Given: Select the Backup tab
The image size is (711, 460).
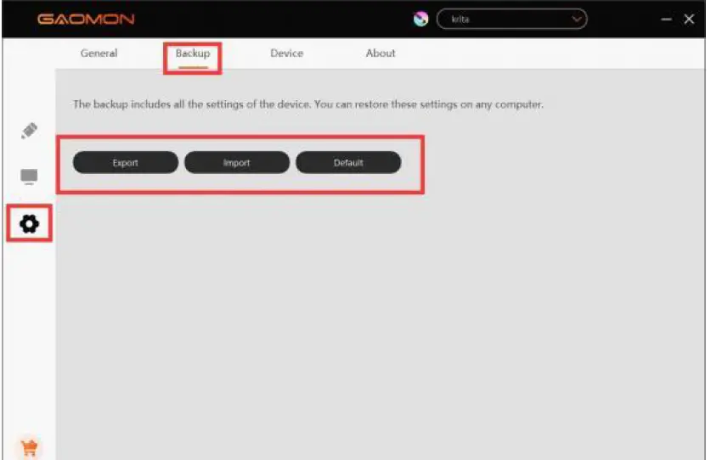Looking at the screenshot, I should (x=193, y=53).
